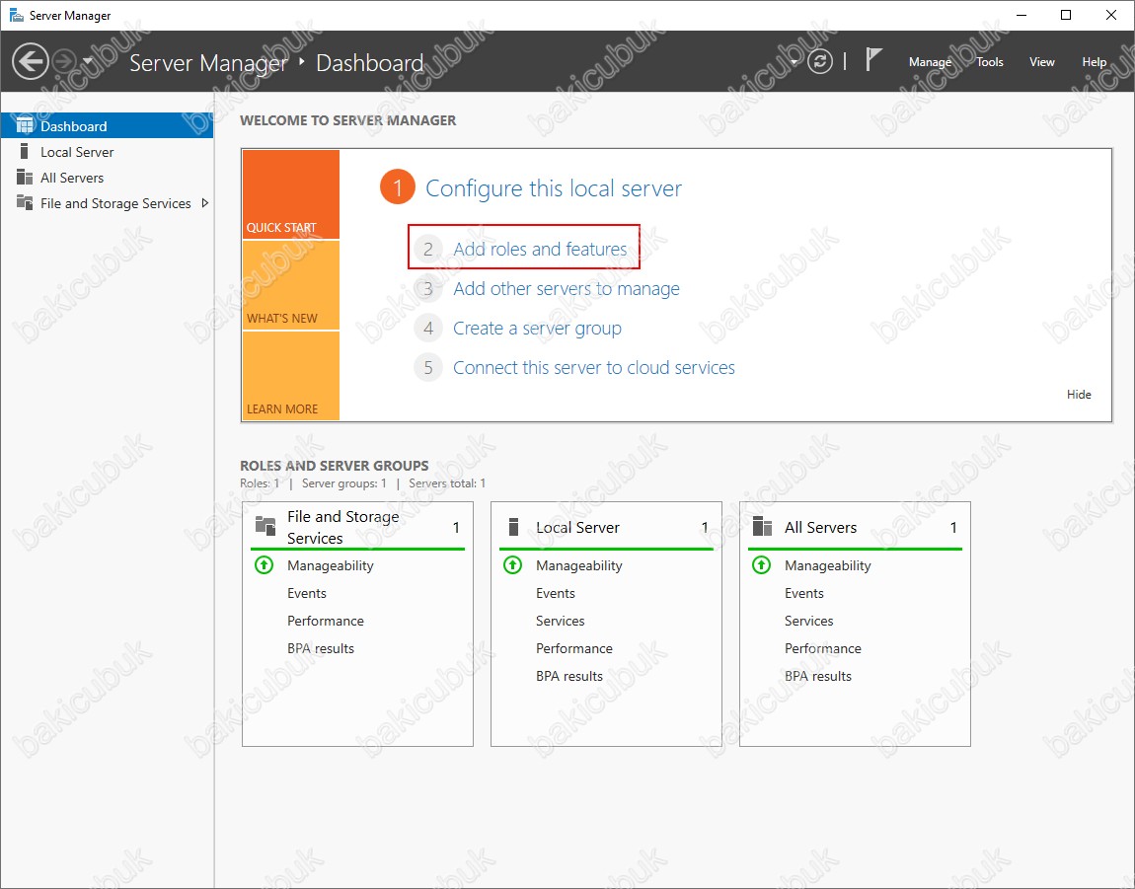
Task: Open the navigation history dropdown arrow
Action: (x=88, y=61)
